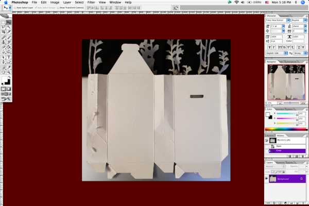Viewport: 309px width, 206px height.
Task: Select the Healing Brush tool
Action: [x=4, y=38]
